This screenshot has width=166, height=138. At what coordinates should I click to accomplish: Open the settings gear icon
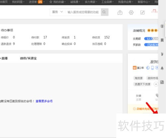click(x=131, y=12)
